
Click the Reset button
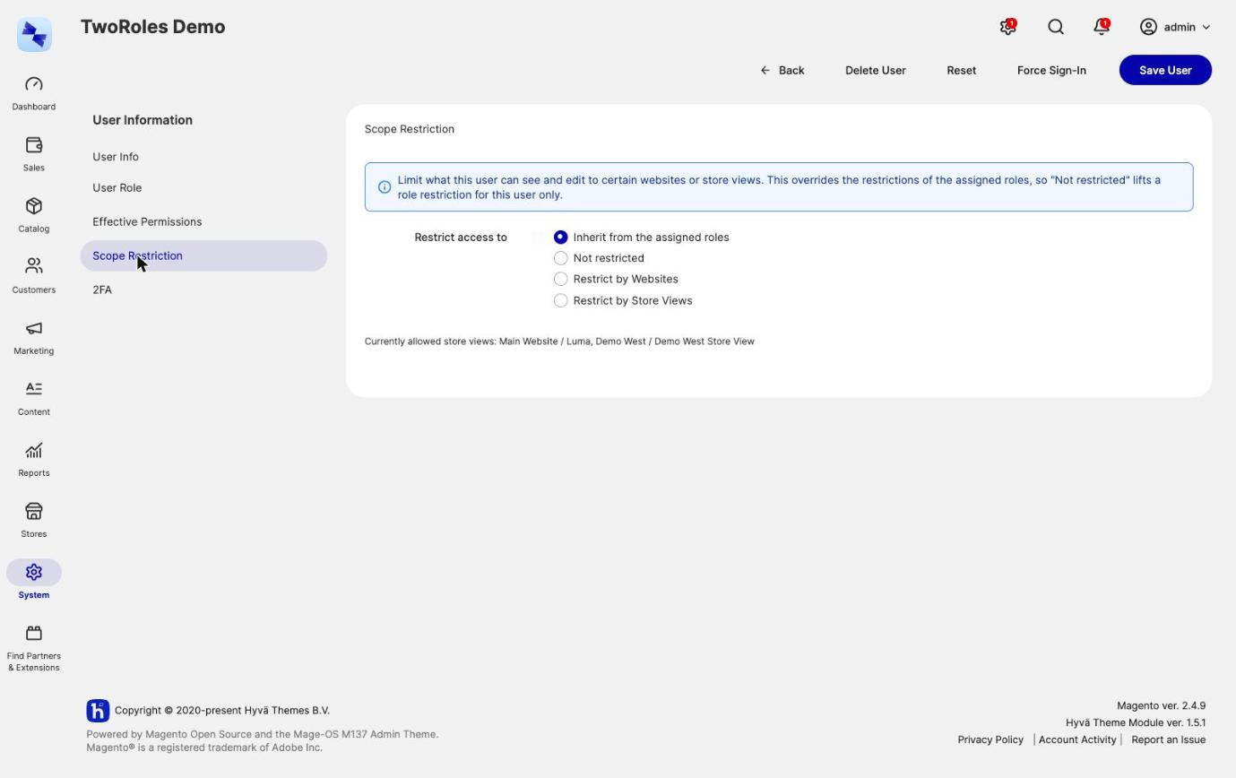point(962,70)
